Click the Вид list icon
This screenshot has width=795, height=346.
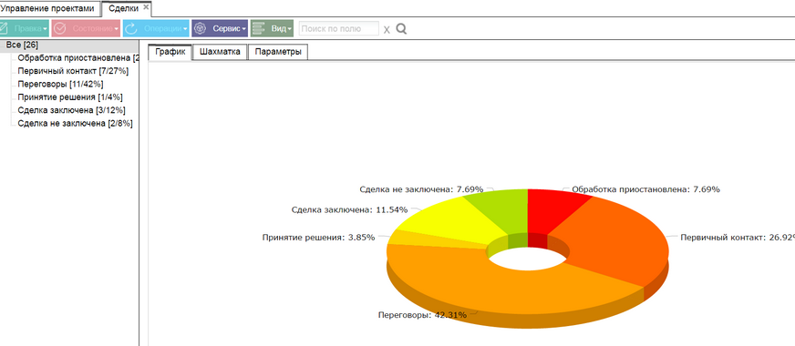click(x=259, y=28)
